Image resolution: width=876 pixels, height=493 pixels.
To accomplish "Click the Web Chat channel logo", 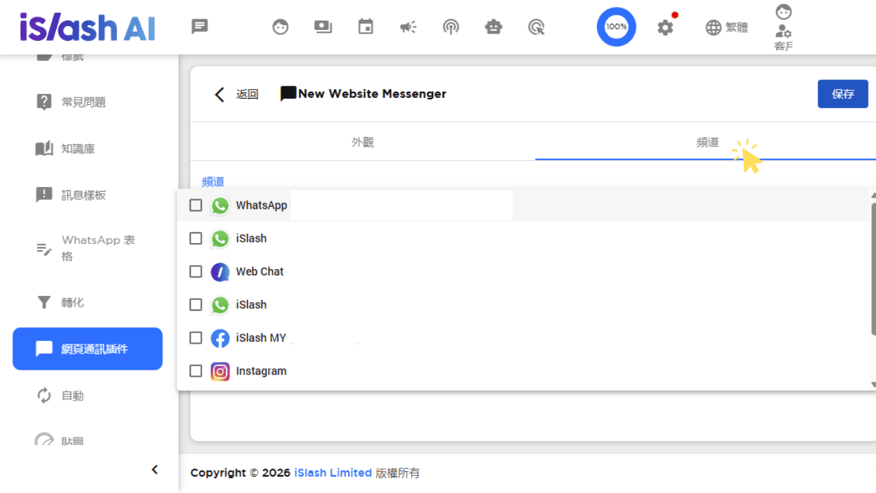I will click(x=220, y=272).
